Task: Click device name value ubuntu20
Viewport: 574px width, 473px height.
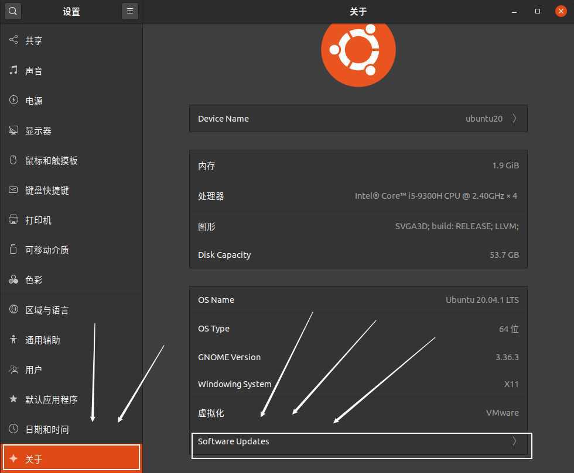Action: click(x=484, y=119)
